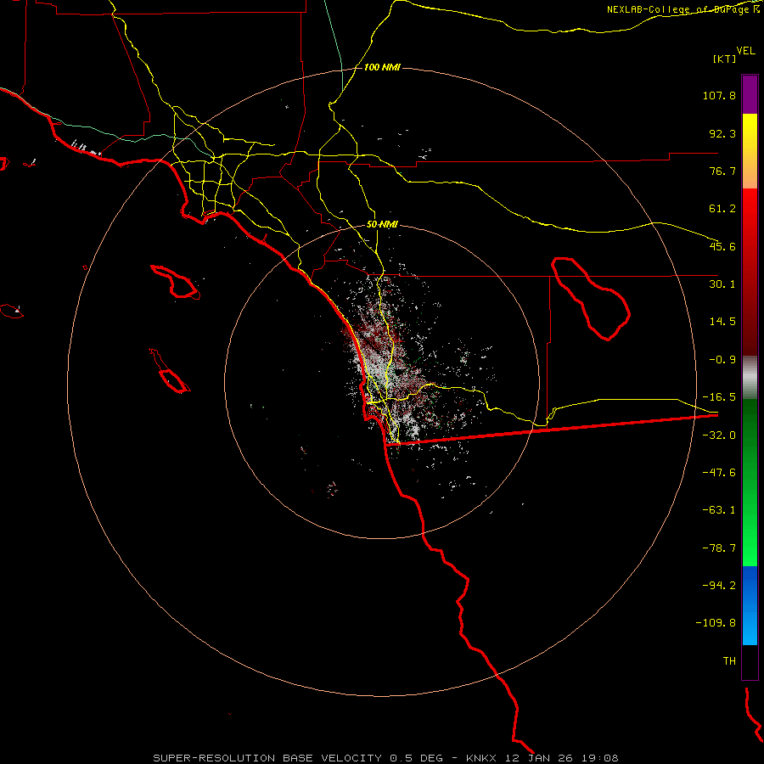Image resolution: width=764 pixels, height=764 pixels.
Task: Select the -16.5 legend value
Action: point(719,397)
